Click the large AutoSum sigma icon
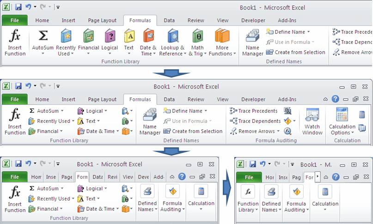 tap(43, 36)
